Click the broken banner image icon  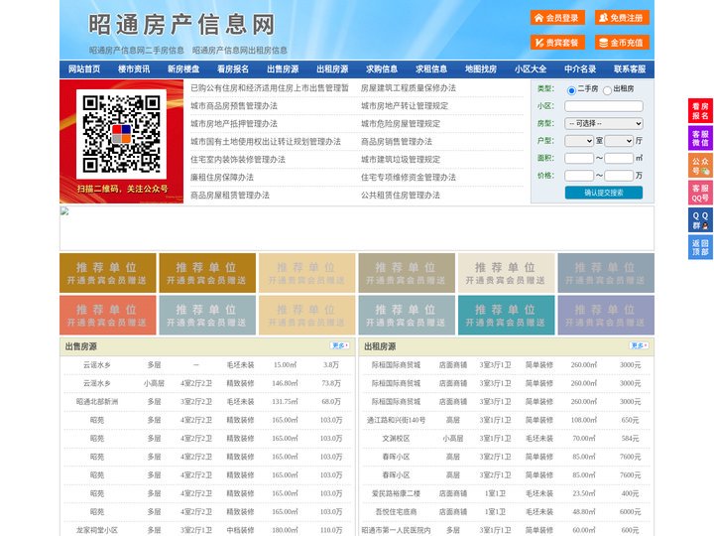click(x=64, y=210)
